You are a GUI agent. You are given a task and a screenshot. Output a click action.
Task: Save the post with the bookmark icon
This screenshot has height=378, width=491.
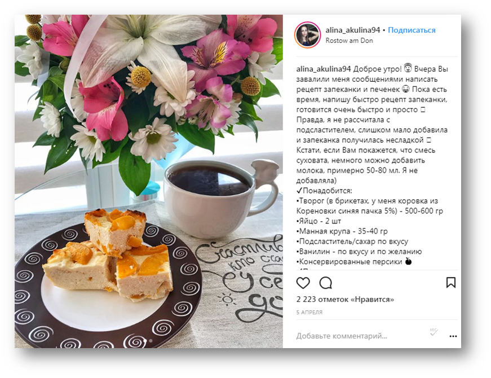coord(450,283)
